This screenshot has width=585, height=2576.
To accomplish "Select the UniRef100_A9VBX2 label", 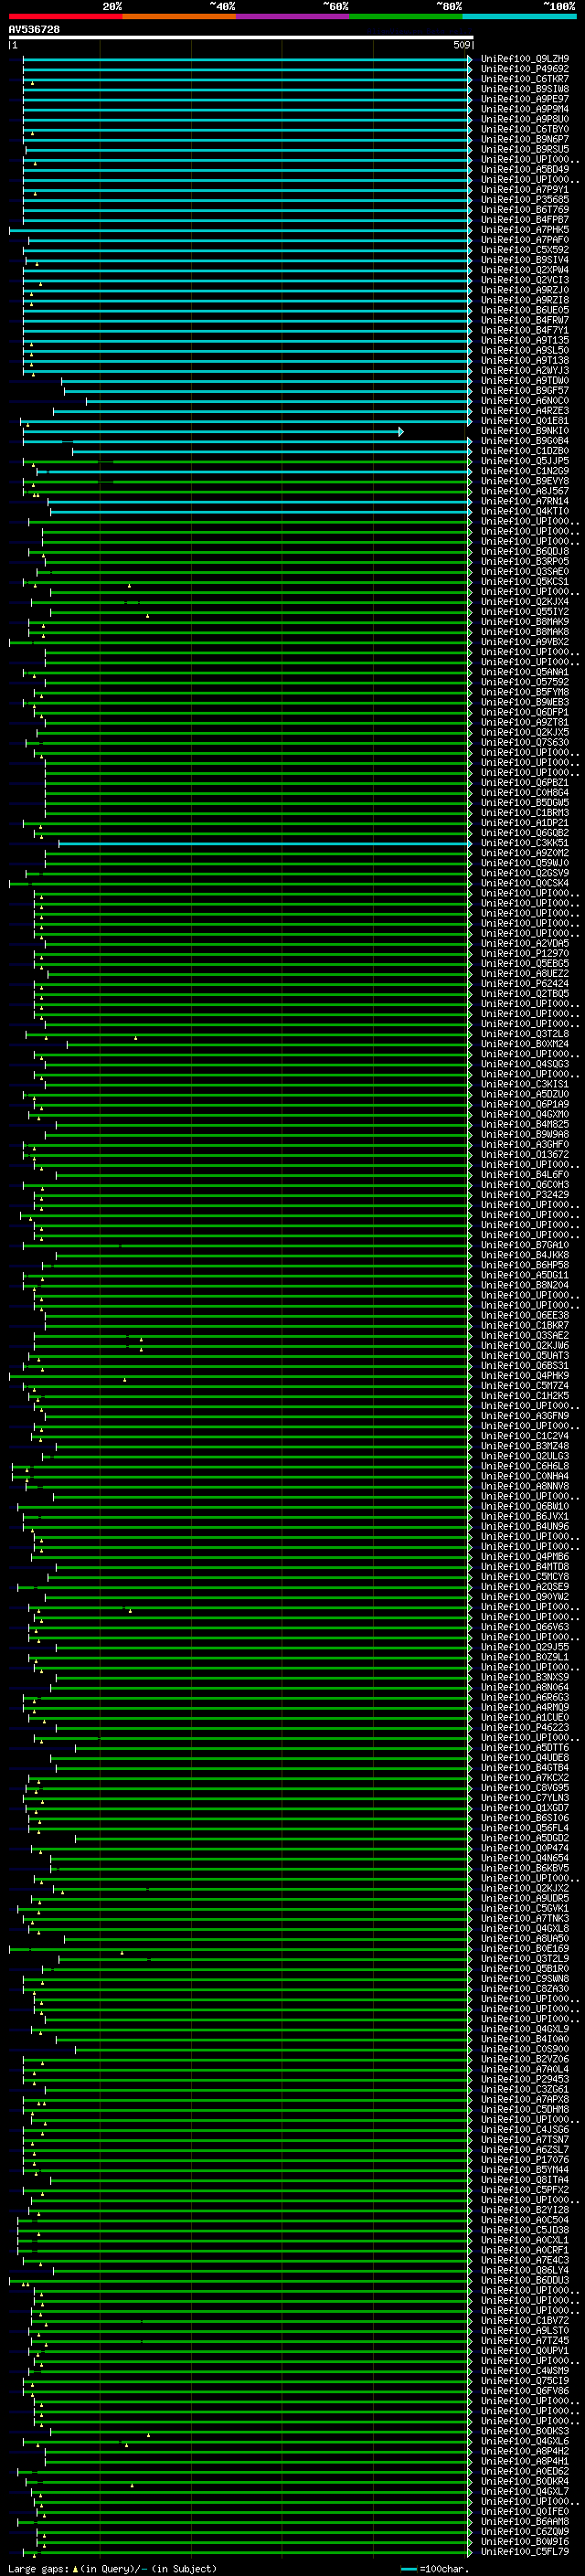I will [525, 642].
